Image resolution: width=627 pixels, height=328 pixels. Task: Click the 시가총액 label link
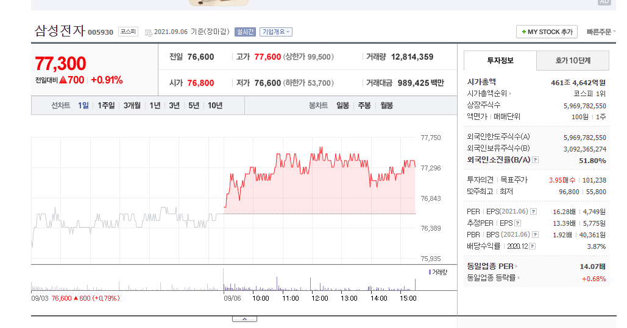[481, 82]
